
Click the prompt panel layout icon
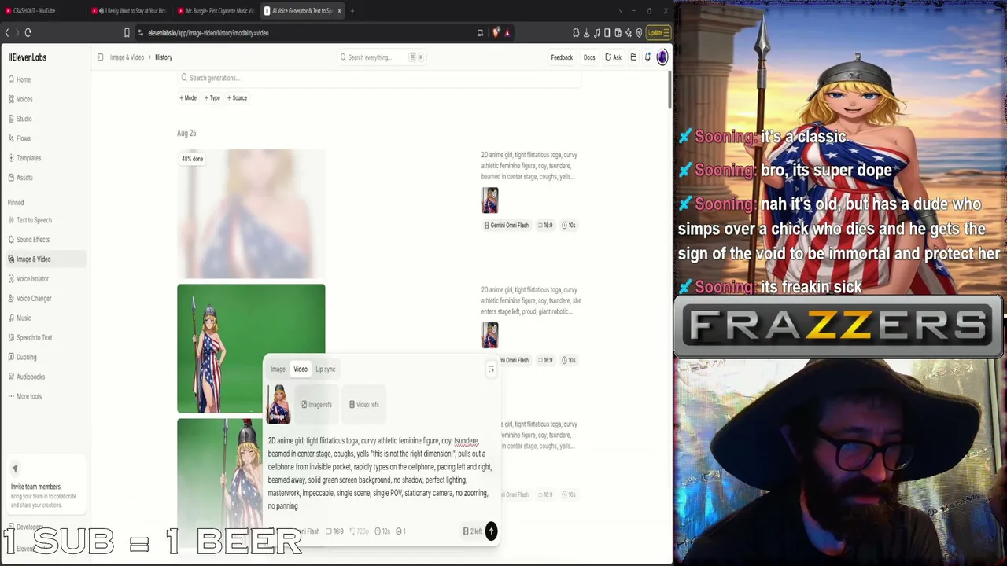click(x=491, y=369)
